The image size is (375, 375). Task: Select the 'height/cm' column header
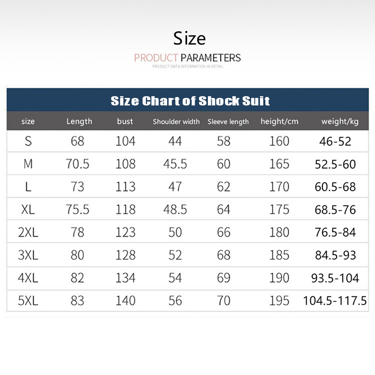pos(279,121)
